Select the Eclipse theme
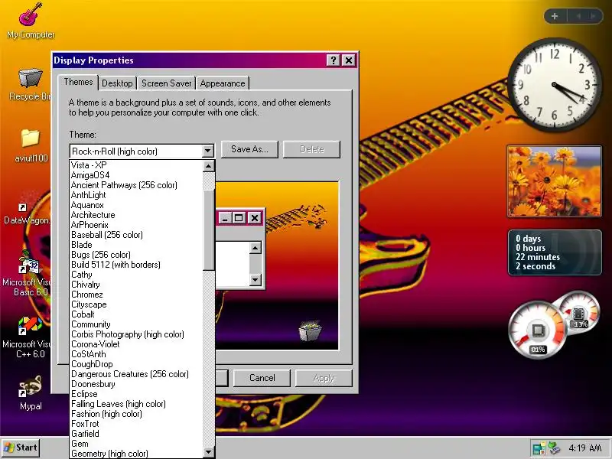The width and height of the screenshot is (612, 459). click(137, 394)
